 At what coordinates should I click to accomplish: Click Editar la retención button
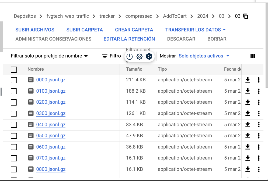[x=129, y=39]
